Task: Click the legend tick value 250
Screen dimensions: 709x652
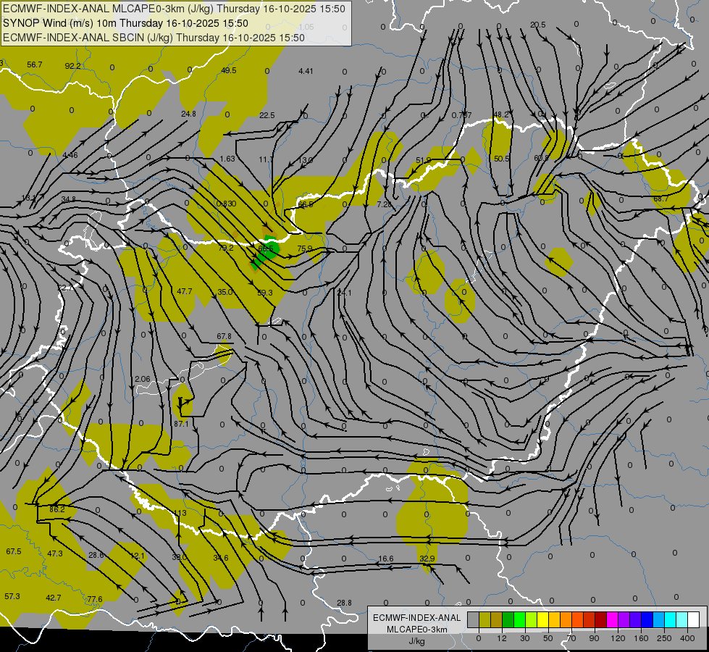Action: [x=664, y=638]
